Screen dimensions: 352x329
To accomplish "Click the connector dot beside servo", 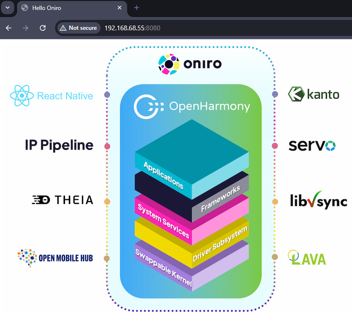I will coord(275,146).
